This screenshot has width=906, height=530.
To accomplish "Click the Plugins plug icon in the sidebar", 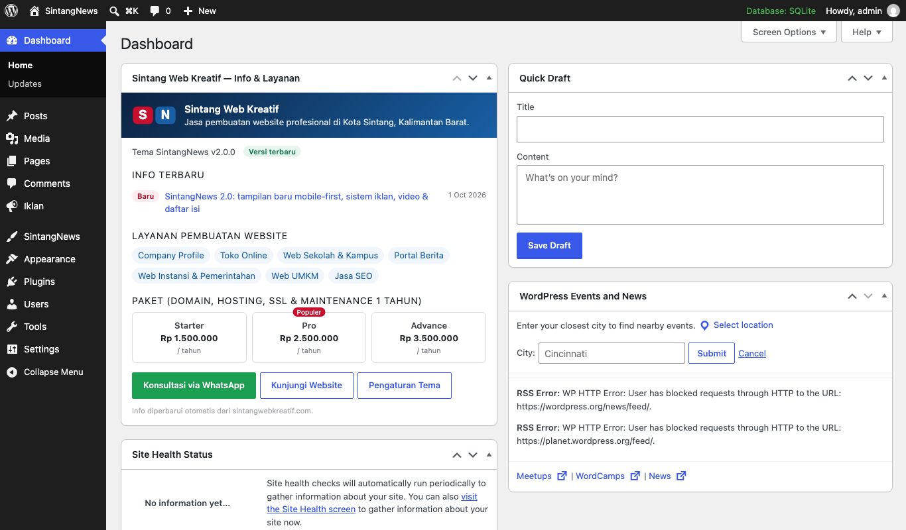I will [x=12, y=282].
